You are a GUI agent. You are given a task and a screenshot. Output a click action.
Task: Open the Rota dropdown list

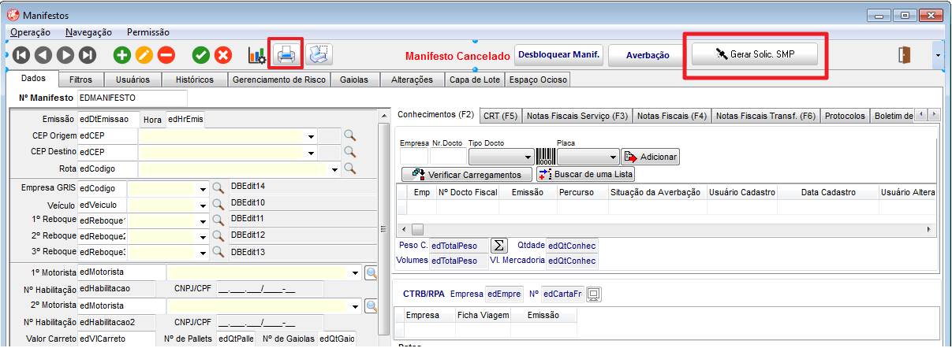pyautogui.click(x=334, y=169)
